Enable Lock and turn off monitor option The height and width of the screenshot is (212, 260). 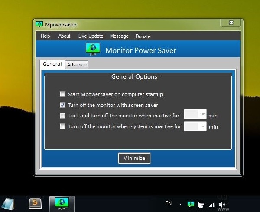(x=63, y=116)
